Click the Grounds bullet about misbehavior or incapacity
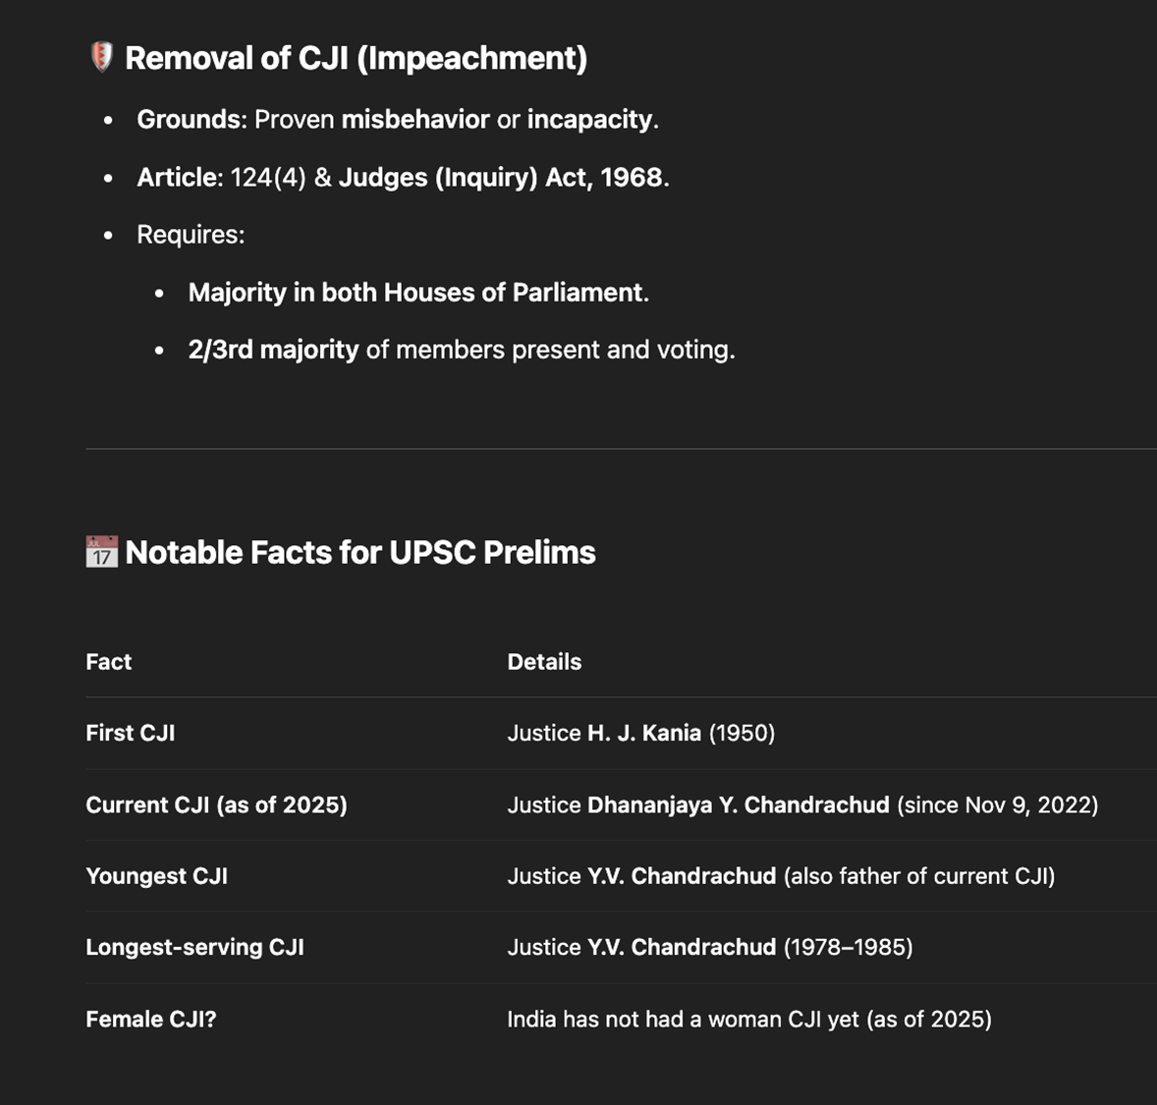The height and width of the screenshot is (1105, 1157). (x=398, y=120)
